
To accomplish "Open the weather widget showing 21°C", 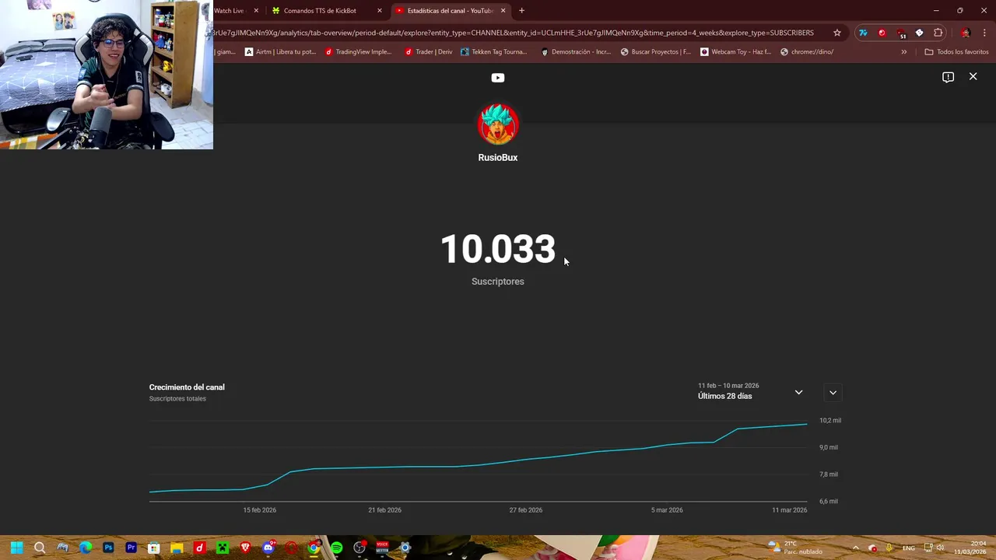I will click(x=795, y=548).
